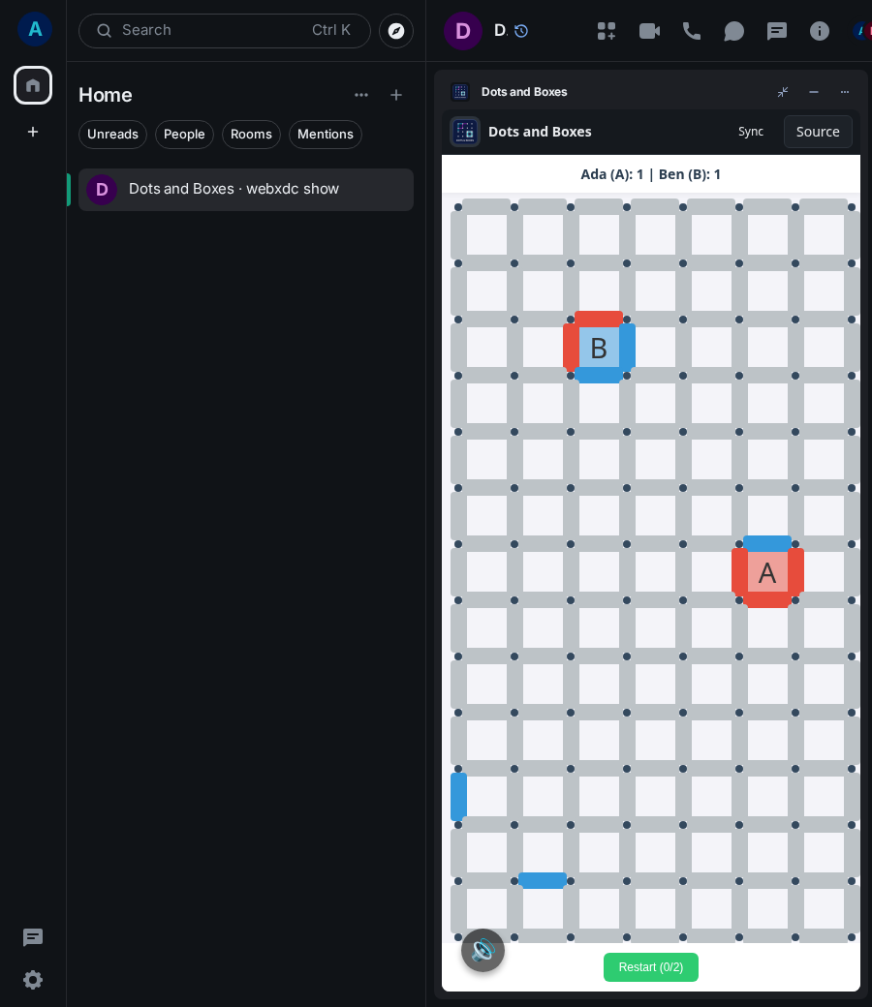Start a voice call
The image size is (872, 1007).
(x=692, y=31)
